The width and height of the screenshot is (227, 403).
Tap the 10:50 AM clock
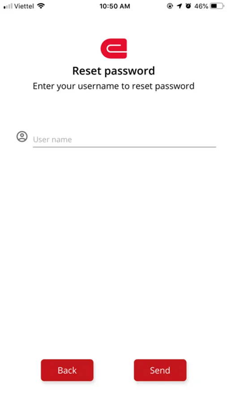115,6
